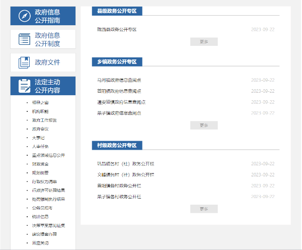This screenshot has height=250, width=302.
Task: Select the 村级政务公开专区 section header
Action: click(118, 145)
